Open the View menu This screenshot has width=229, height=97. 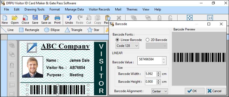146,9
